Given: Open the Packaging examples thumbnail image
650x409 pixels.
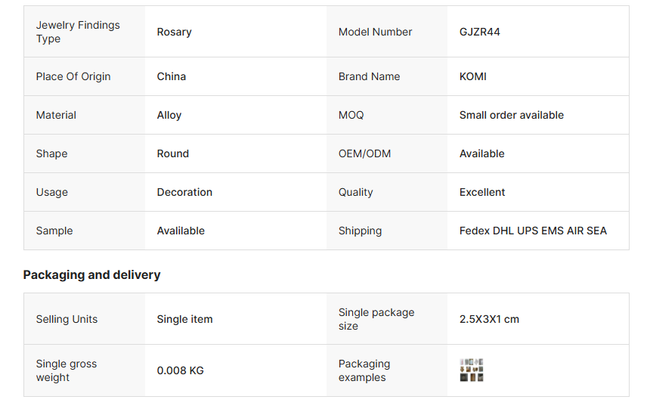Looking at the screenshot, I should [x=472, y=370].
